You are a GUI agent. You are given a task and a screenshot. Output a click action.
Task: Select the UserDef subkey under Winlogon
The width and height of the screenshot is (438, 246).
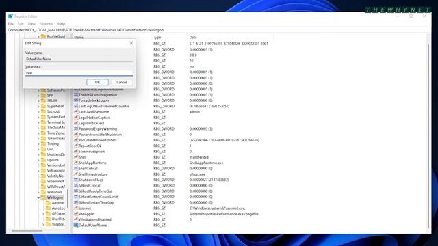[58, 219]
